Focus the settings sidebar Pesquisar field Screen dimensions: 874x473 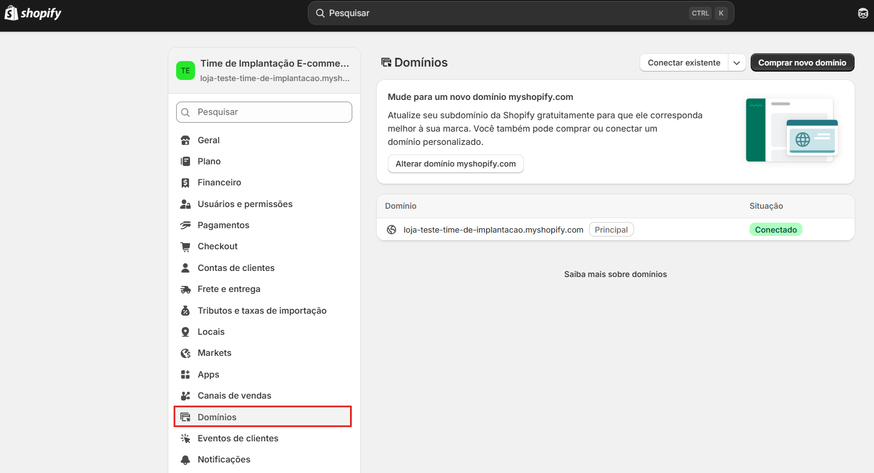[x=264, y=112]
